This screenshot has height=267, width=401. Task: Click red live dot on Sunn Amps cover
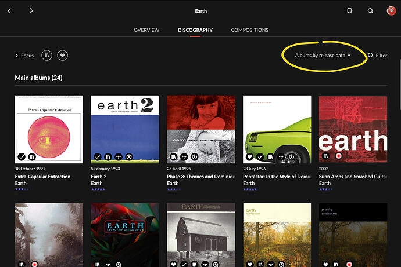coord(339,156)
